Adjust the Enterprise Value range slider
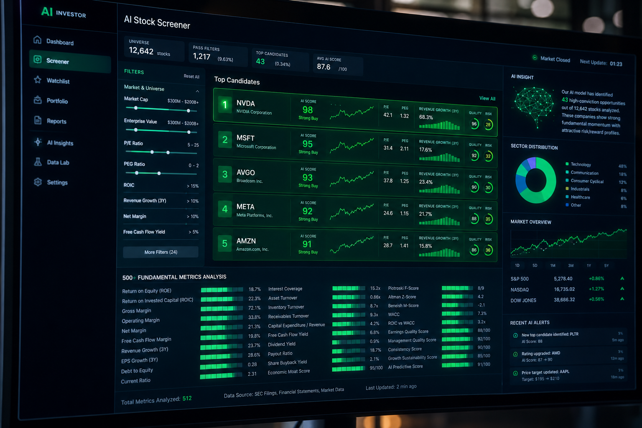Image resolution: width=642 pixels, height=428 pixels. 162,131
